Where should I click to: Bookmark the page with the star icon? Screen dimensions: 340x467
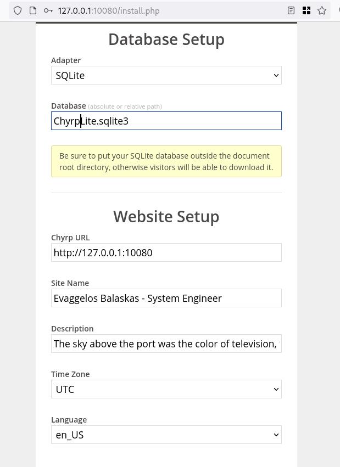(x=322, y=10)
